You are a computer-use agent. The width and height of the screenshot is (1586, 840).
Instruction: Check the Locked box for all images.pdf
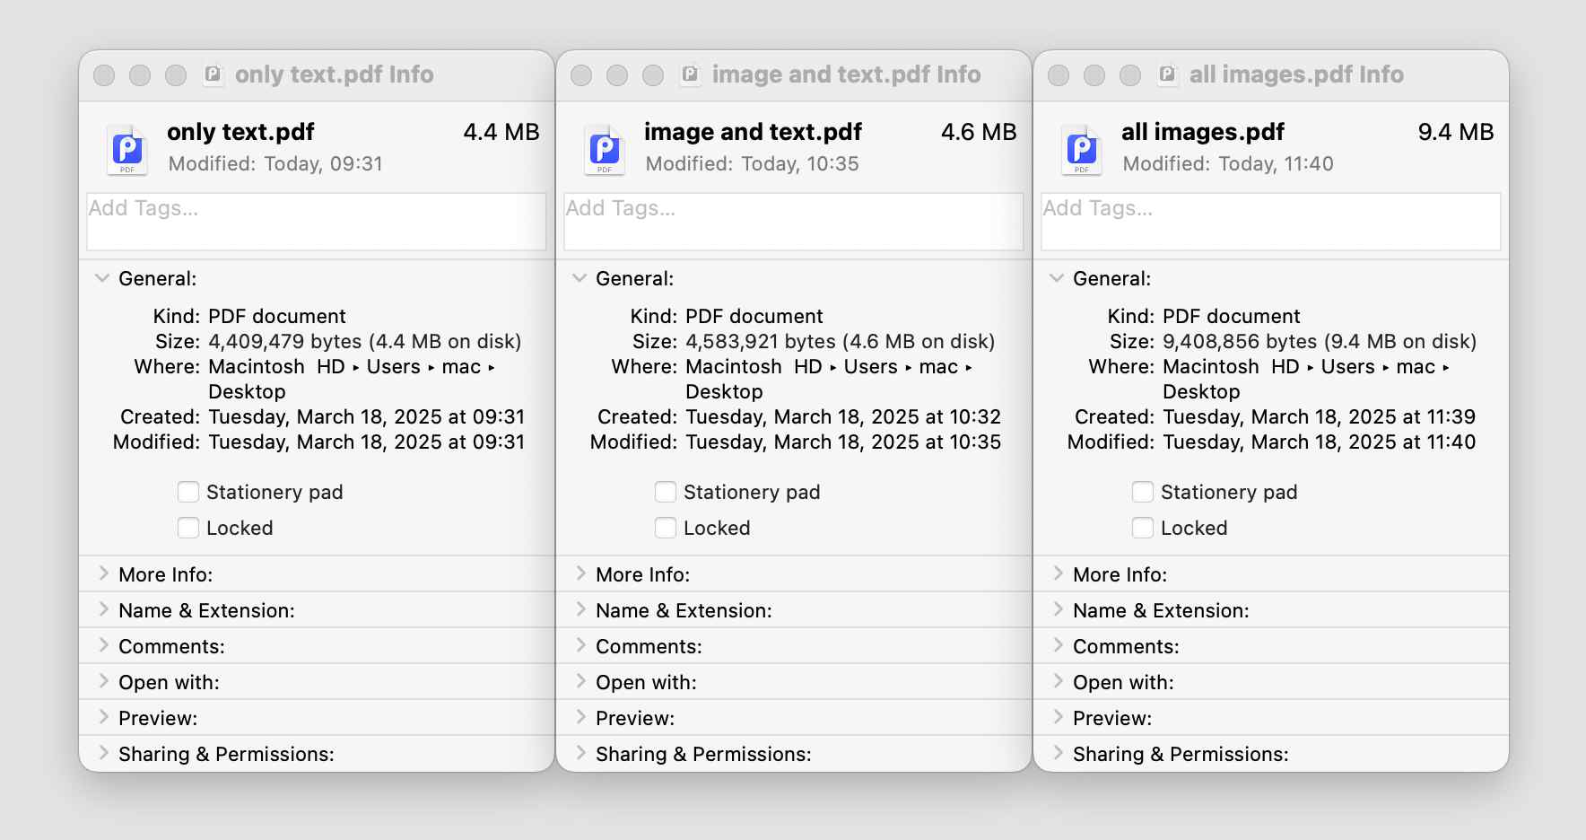click(x=1143, y=528)
